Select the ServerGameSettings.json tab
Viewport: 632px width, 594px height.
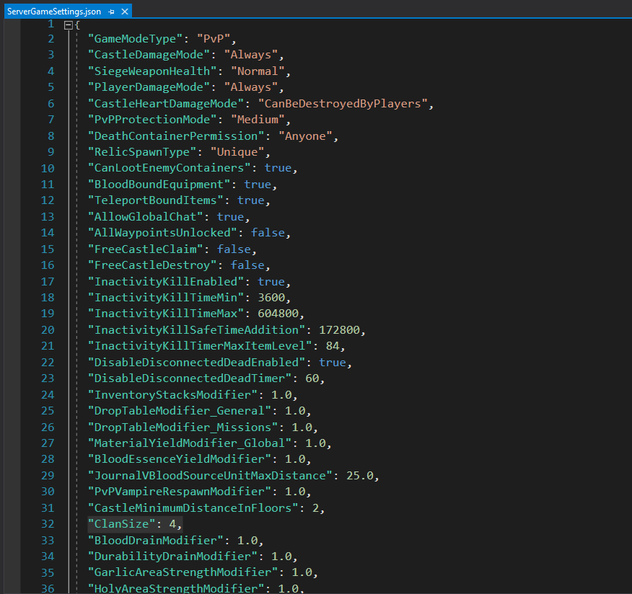pyautogui.click(x=54, y=12)
